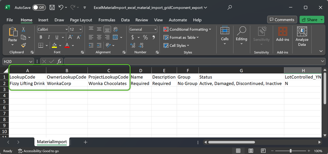Align text left

(91, 37)
